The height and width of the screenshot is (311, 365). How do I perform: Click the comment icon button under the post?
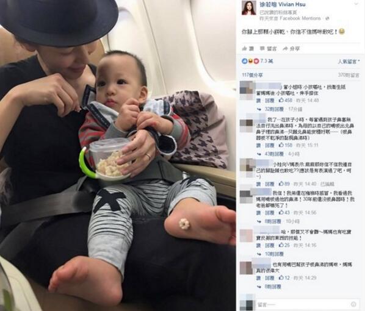click(x=262, y=48)
